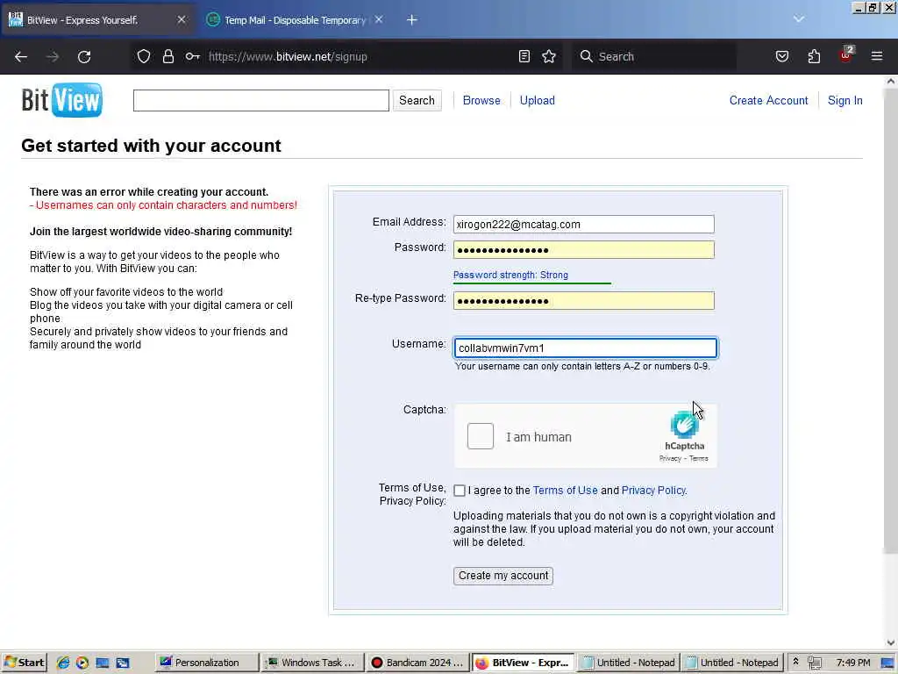The image size is (898, 674).
Task: Click the Show Desktop quick launch icon
Action: coord(103,663)
